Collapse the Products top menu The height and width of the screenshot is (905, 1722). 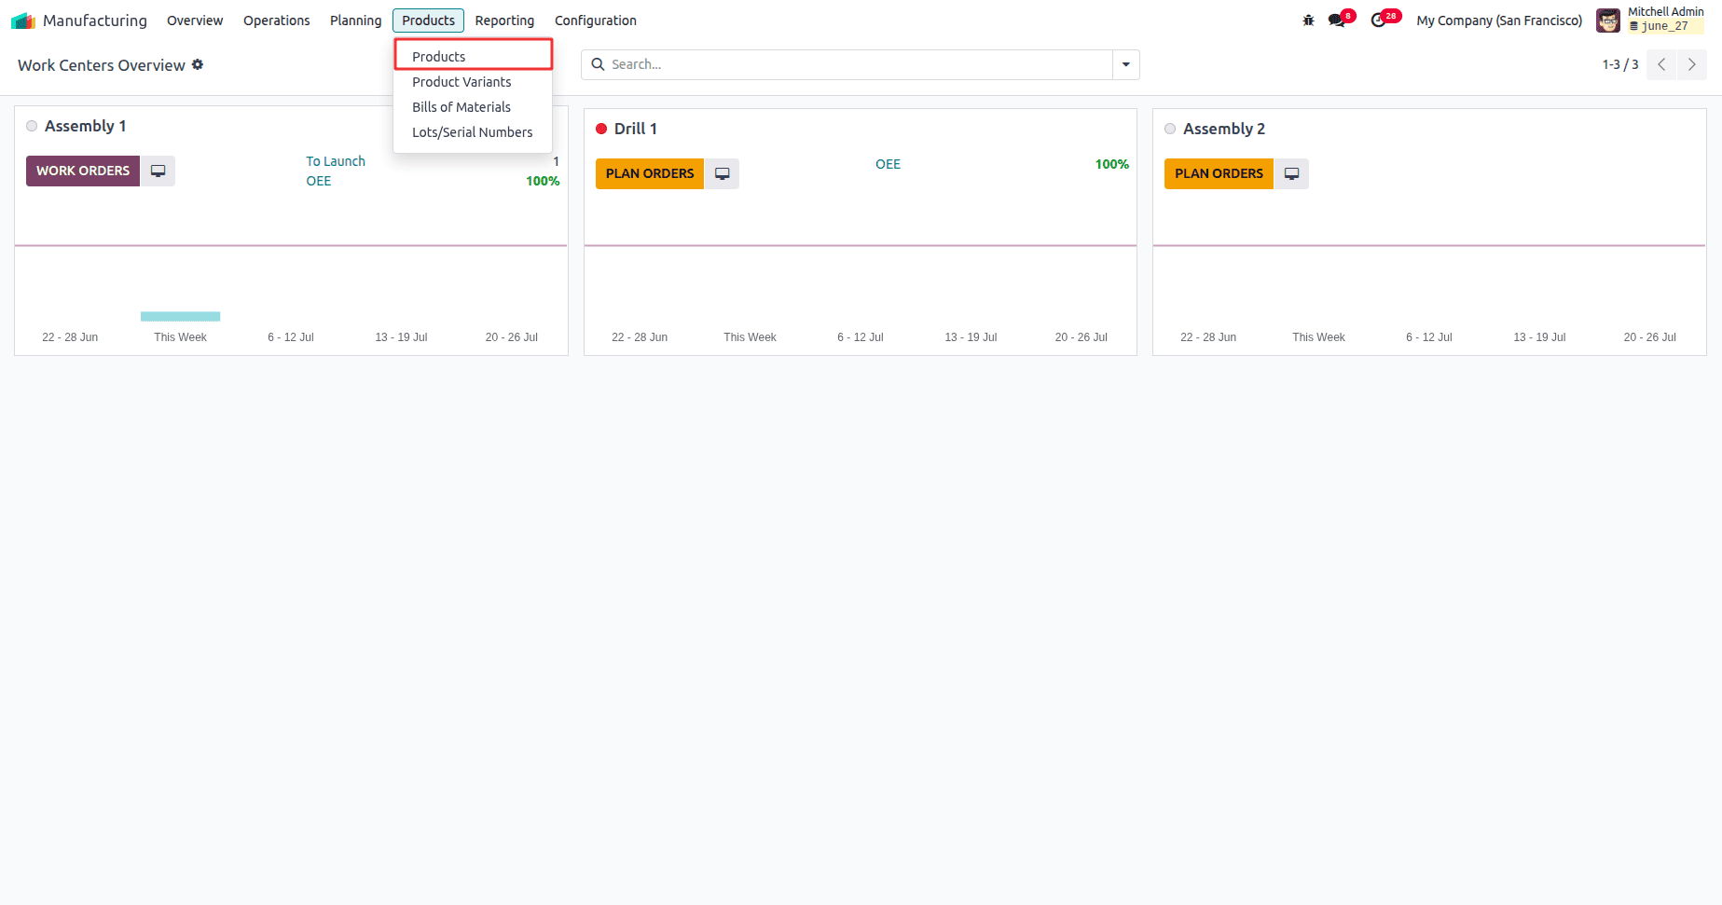(x=428, y=21)
